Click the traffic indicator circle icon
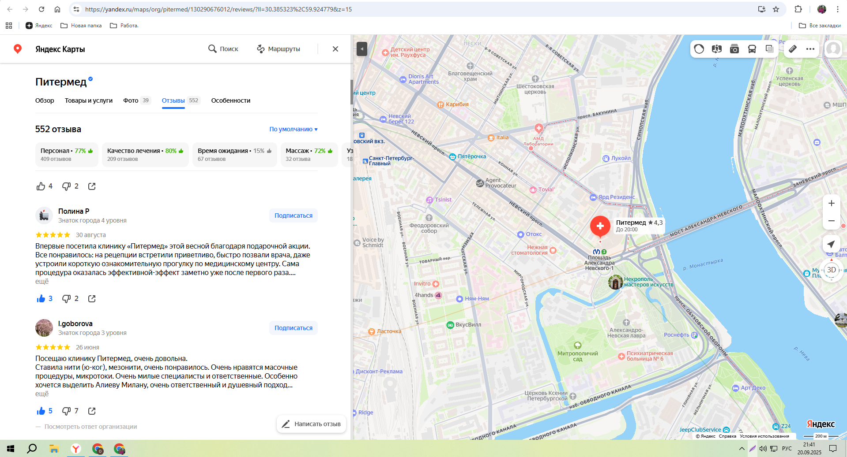This screenshot has width=847, height=457. [x=699, y=49]
